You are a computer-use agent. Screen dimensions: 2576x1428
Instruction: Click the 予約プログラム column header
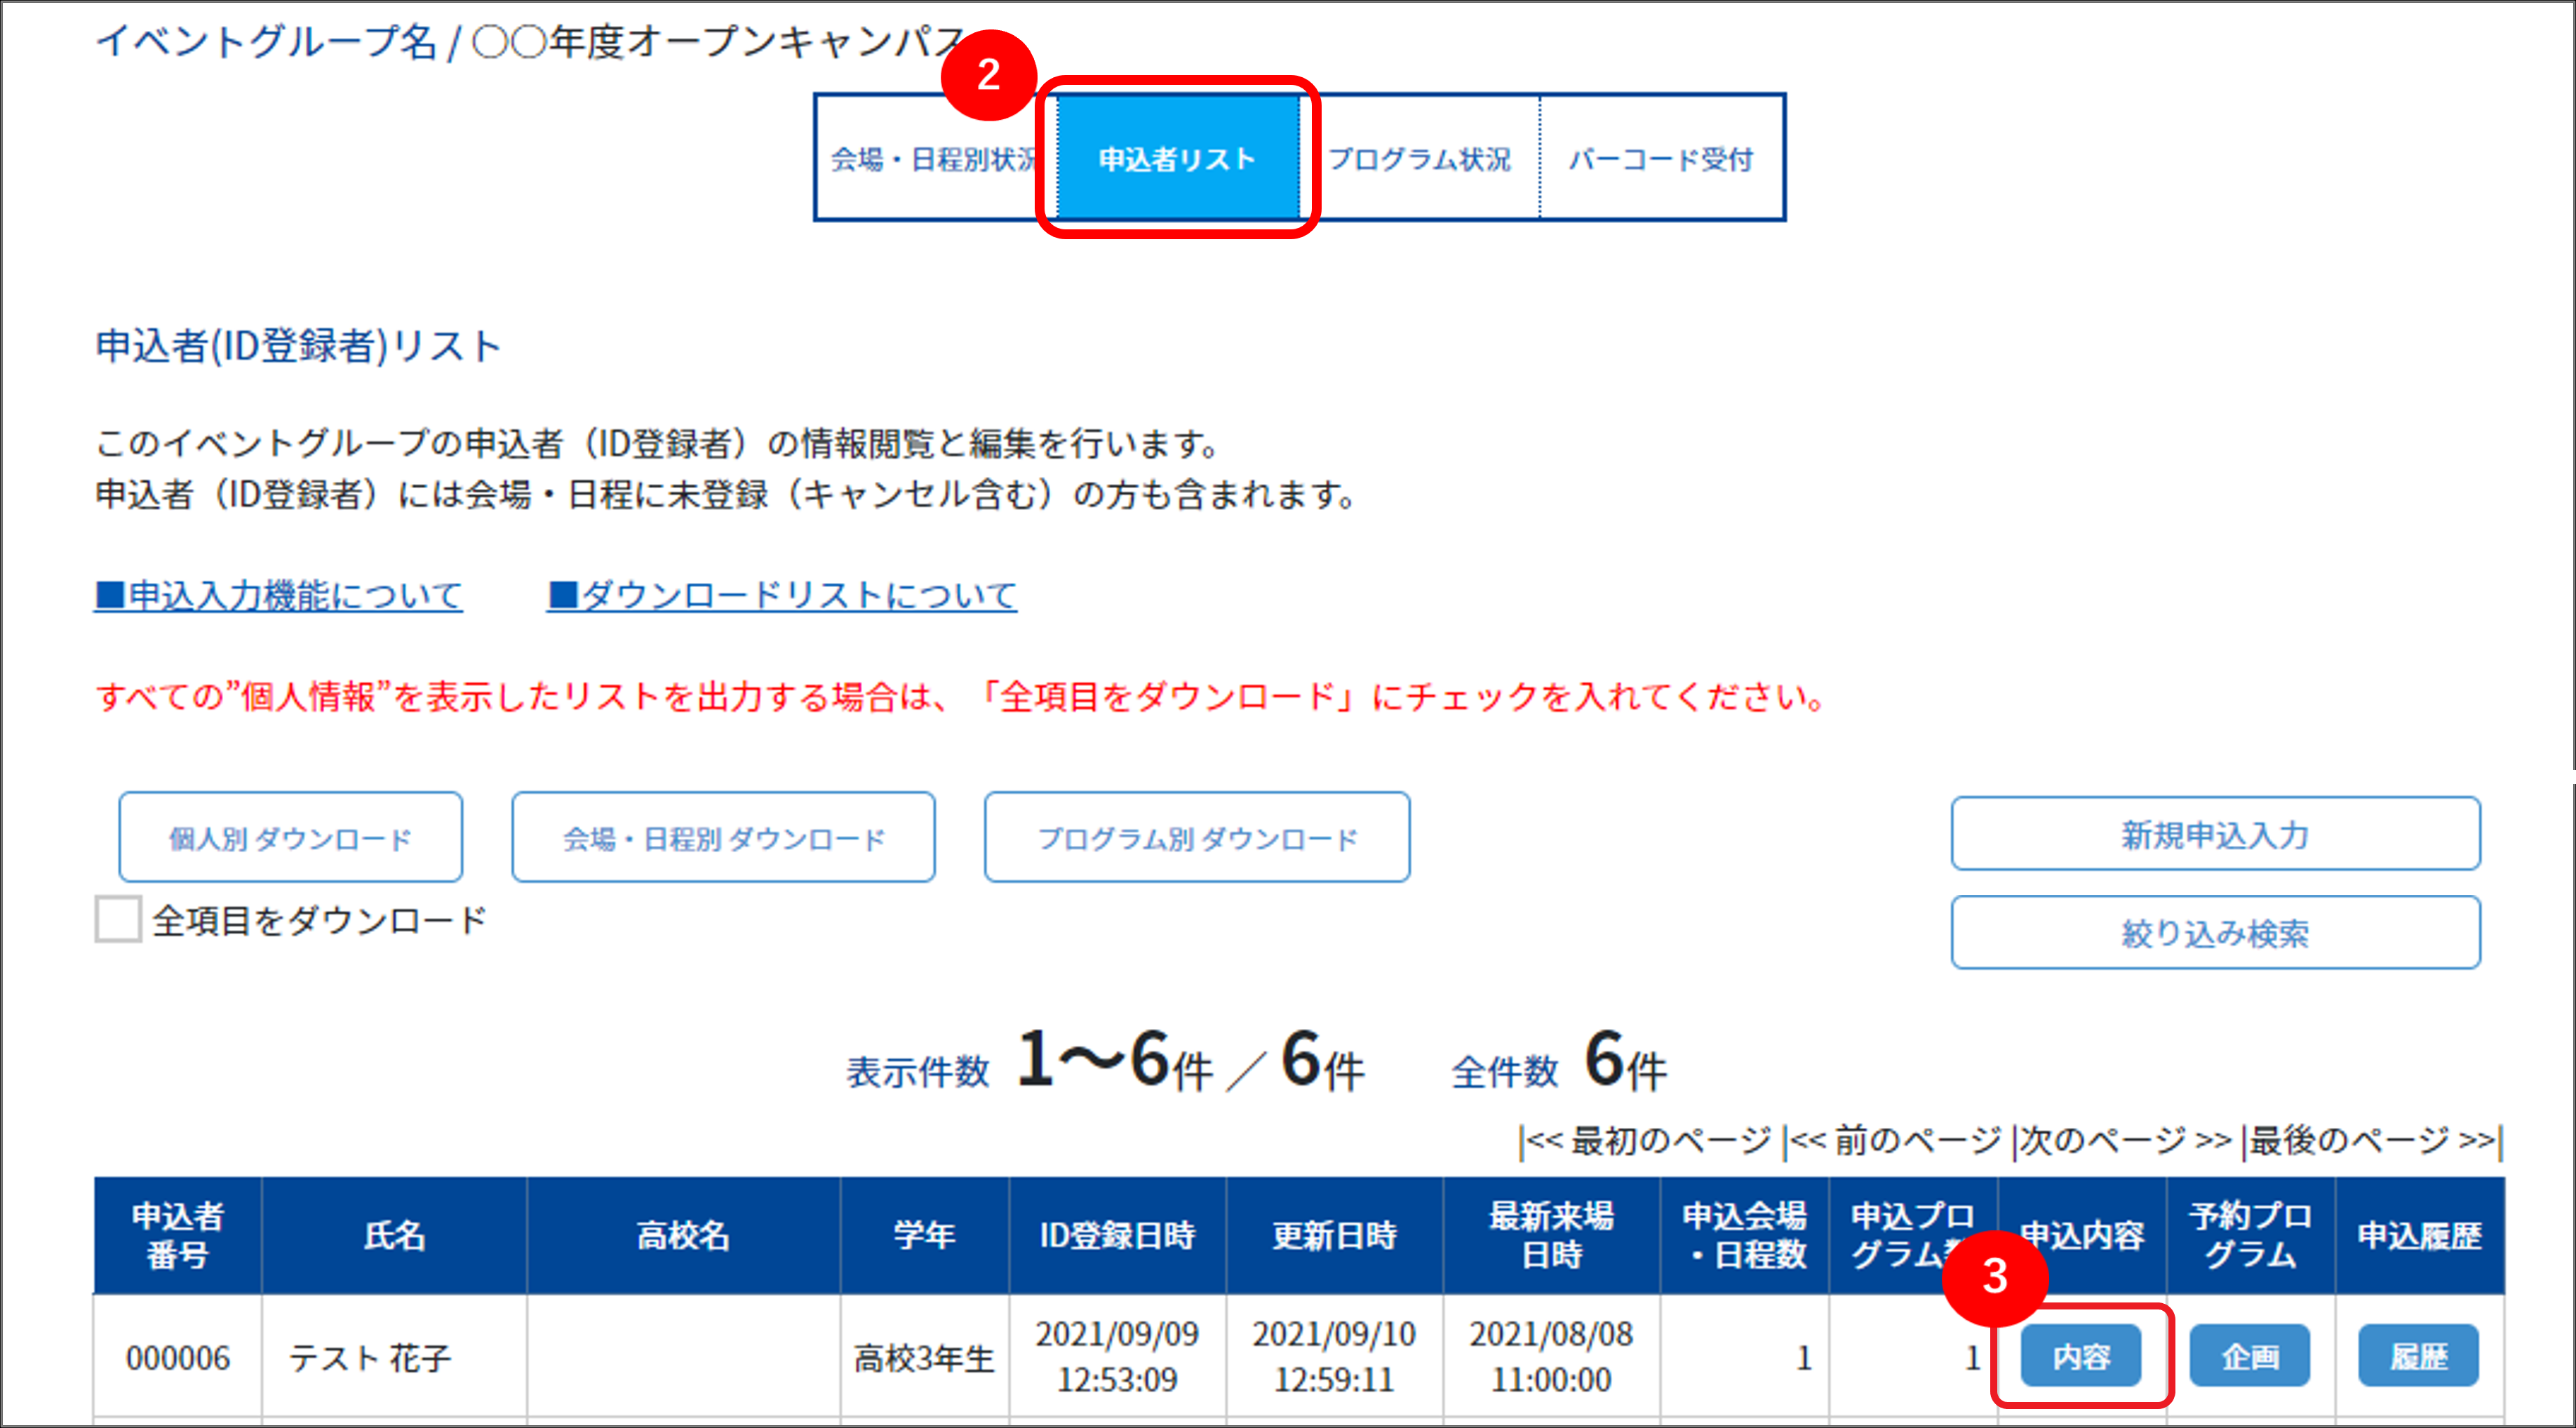(x=2250, y=1235)
